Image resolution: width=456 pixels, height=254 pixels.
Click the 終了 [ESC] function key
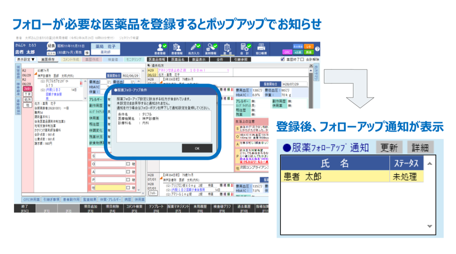(25, 208)
